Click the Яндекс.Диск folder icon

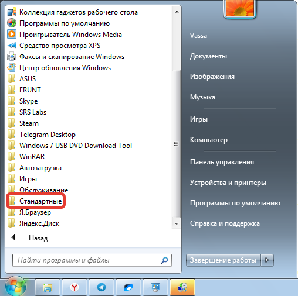tap(12, 223)
